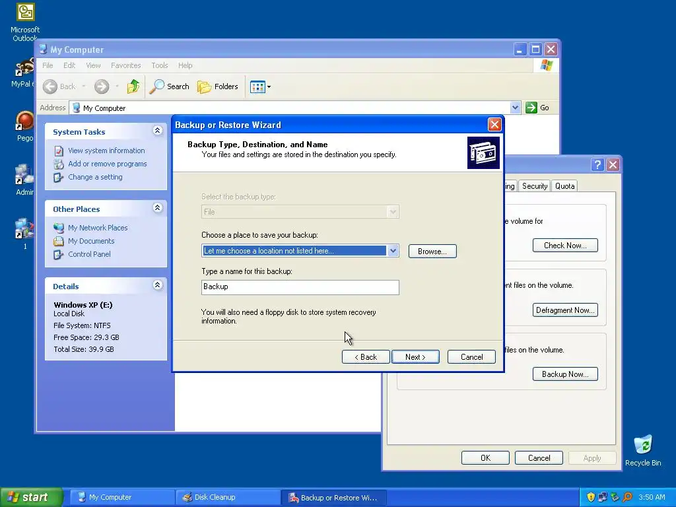This screenshot has width=676, height=507.
Task: Click Control Panel icon in Other Places
Action: click(59, 254)
